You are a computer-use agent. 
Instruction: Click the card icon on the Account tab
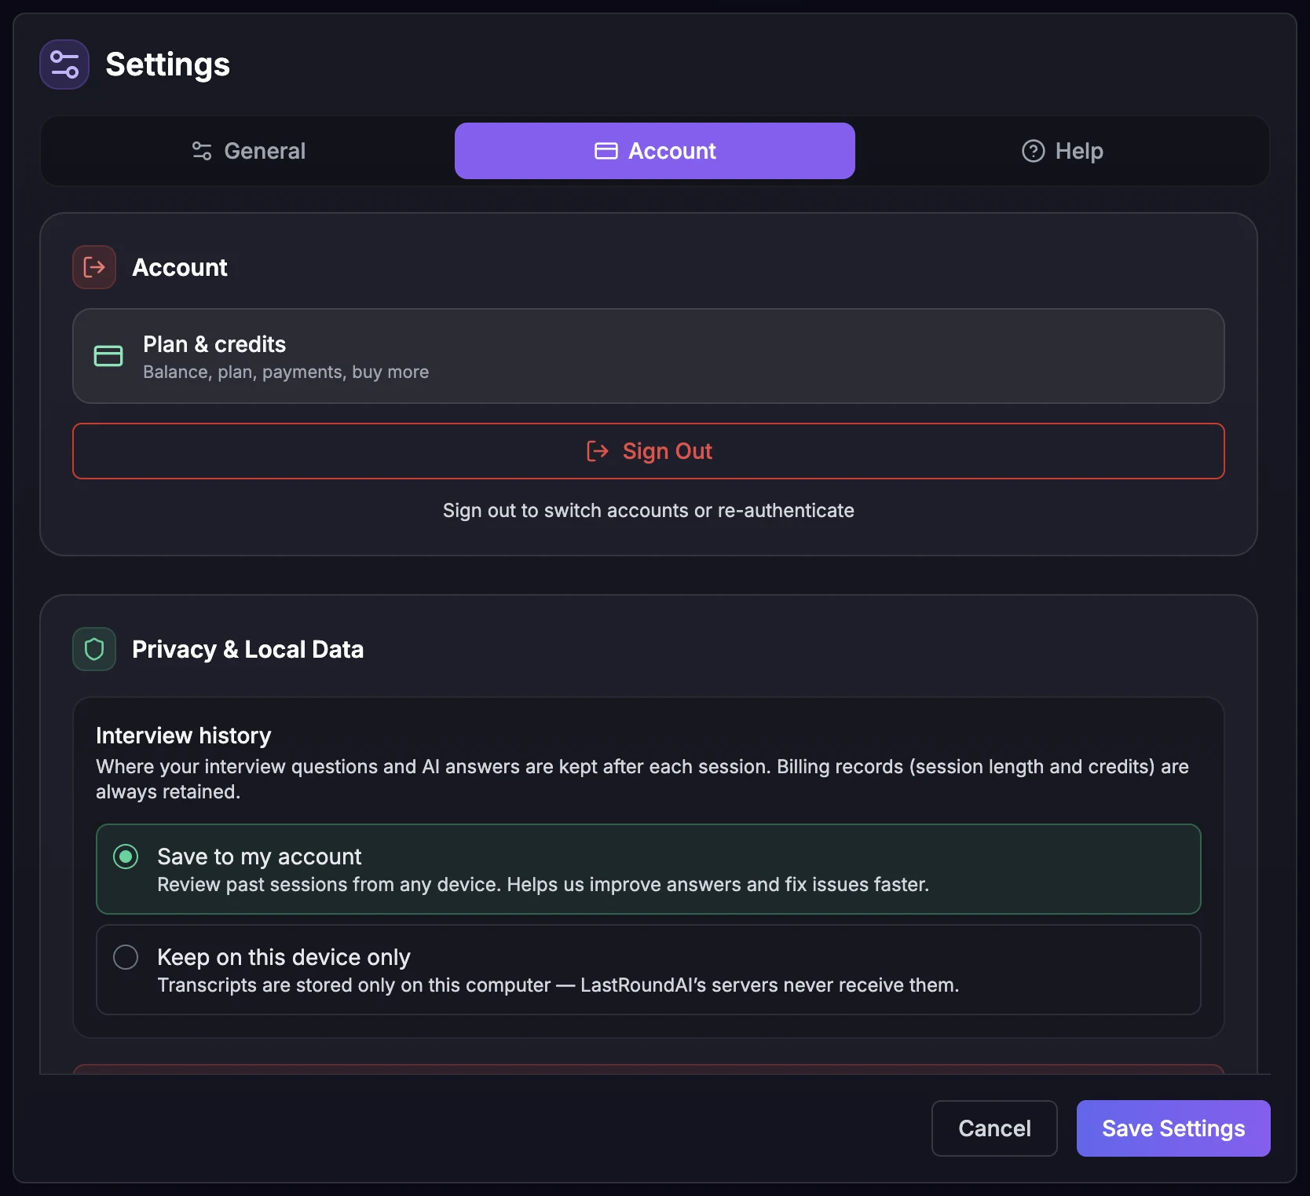click(606, 151)
